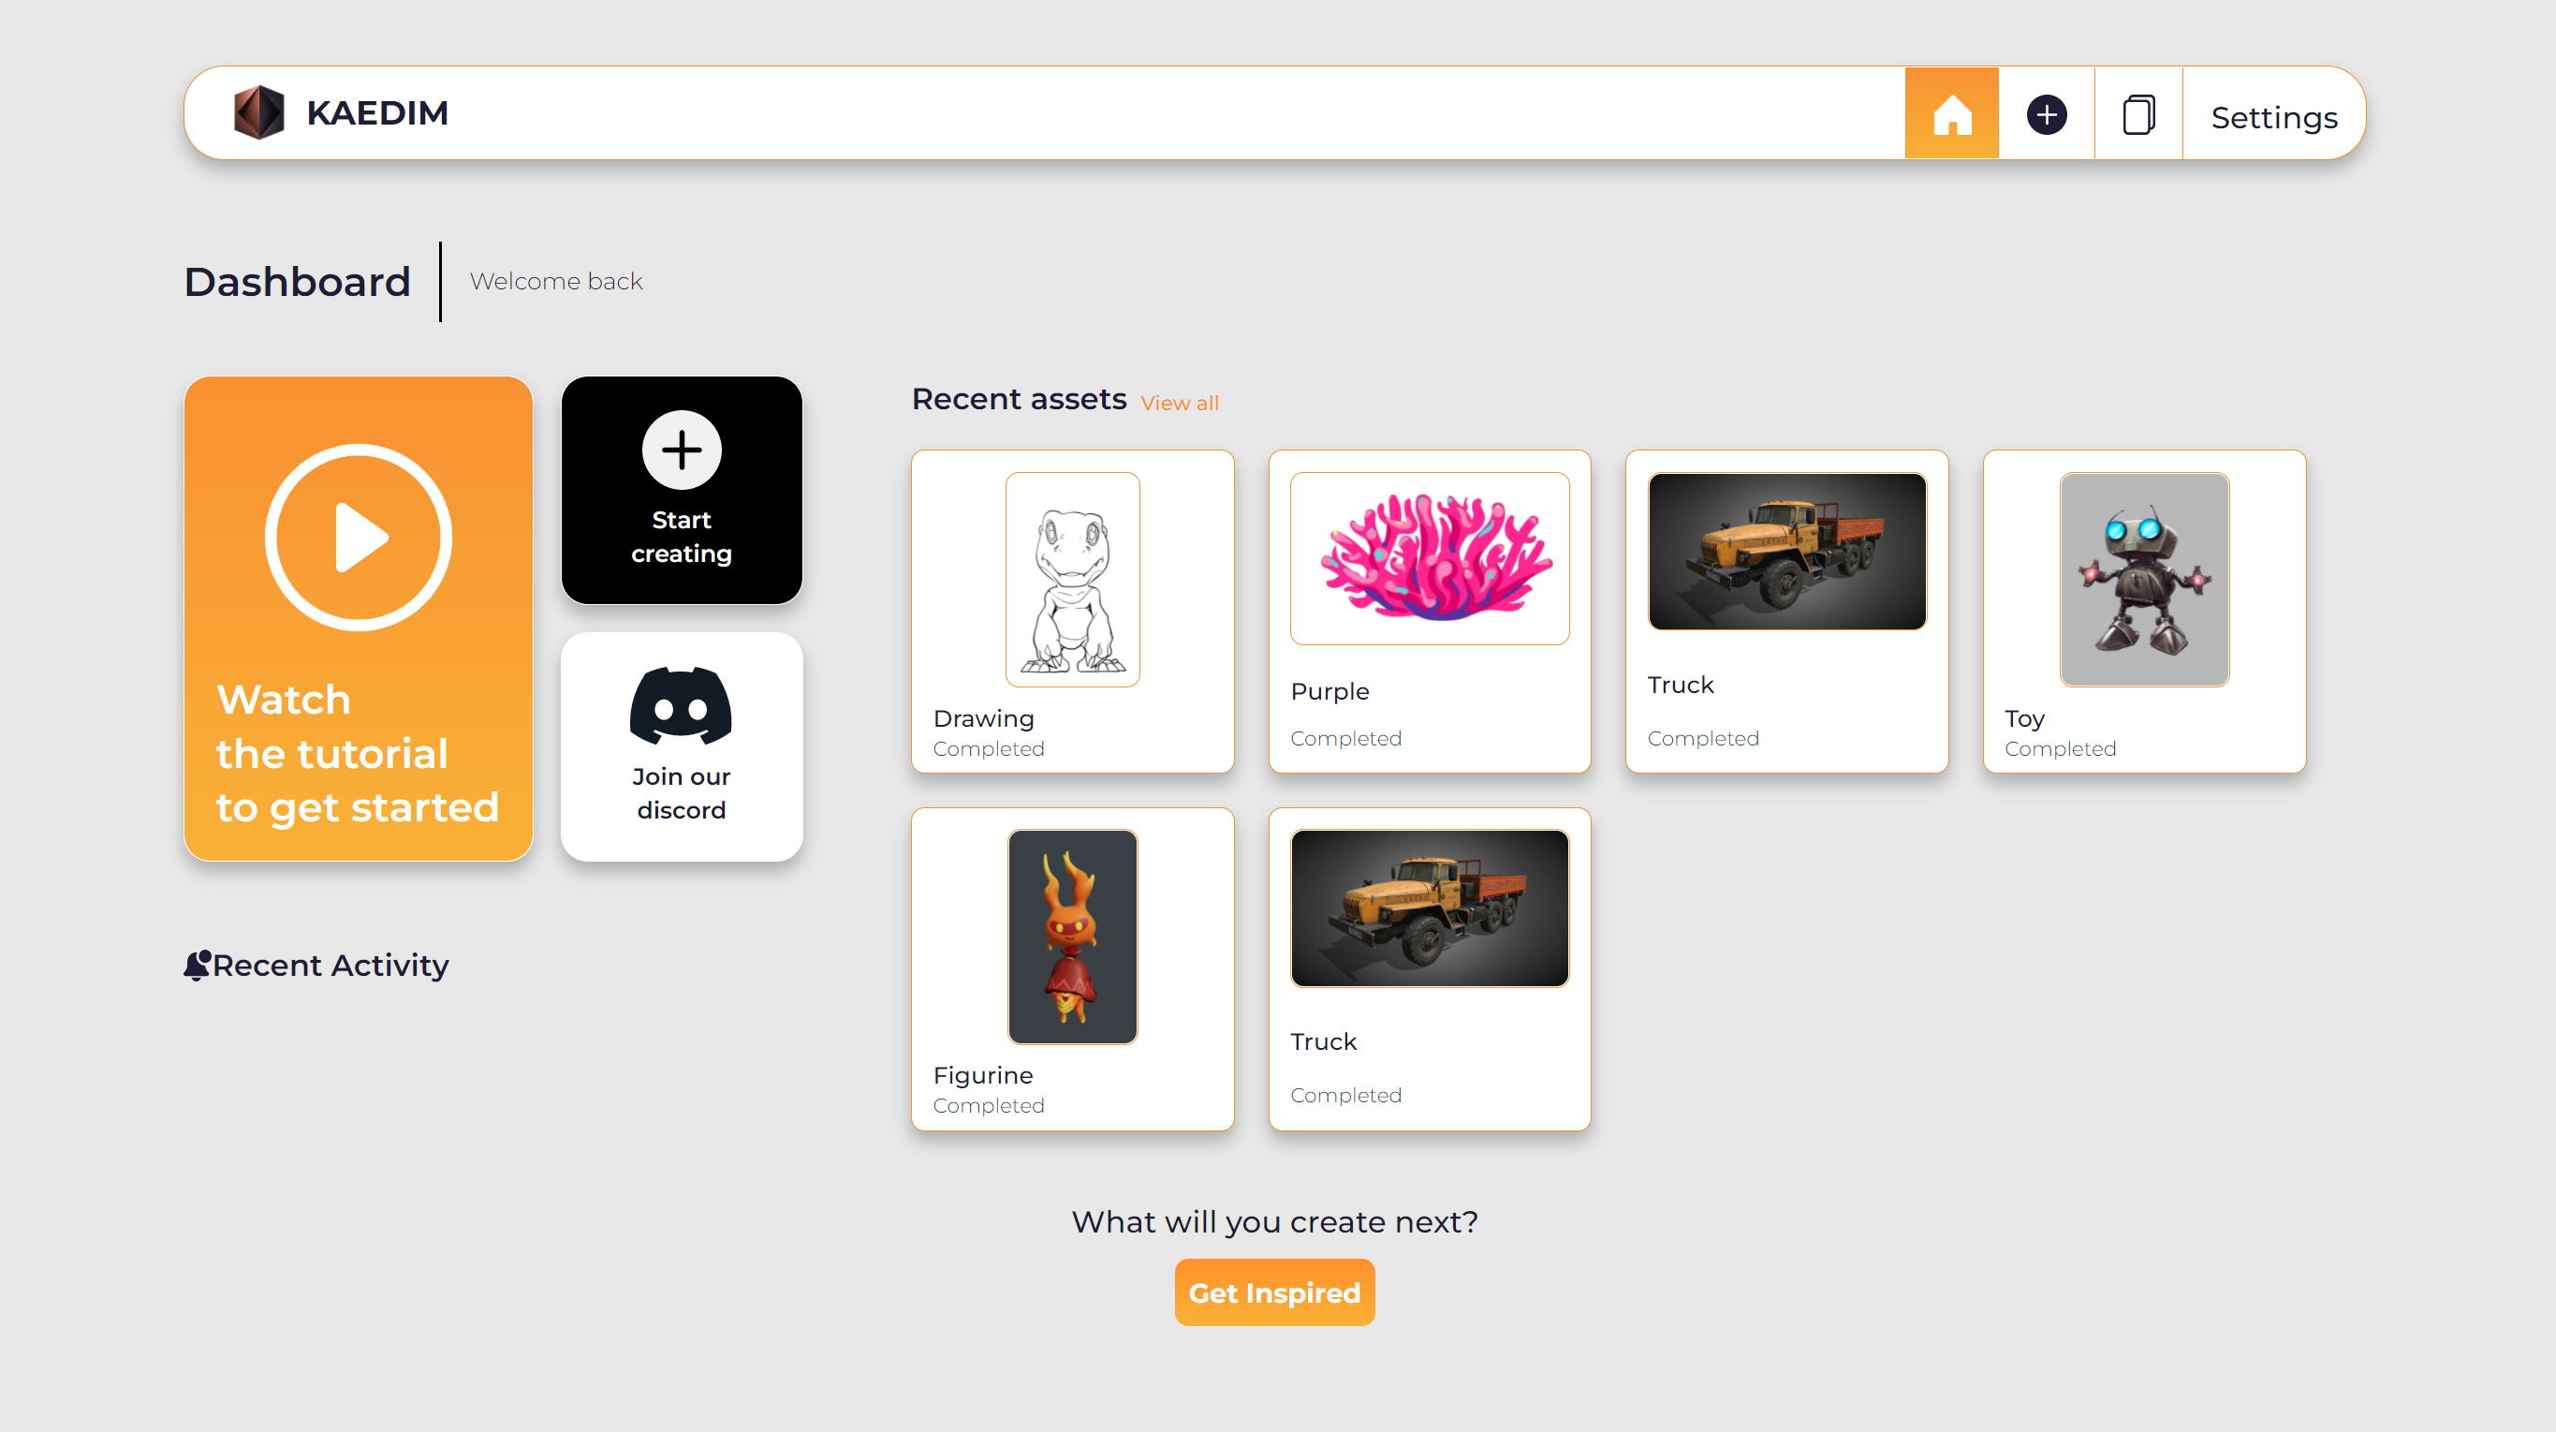Select the Start creating plus icon
This screenshot has width=2556, height=1432.
(681, 450)
